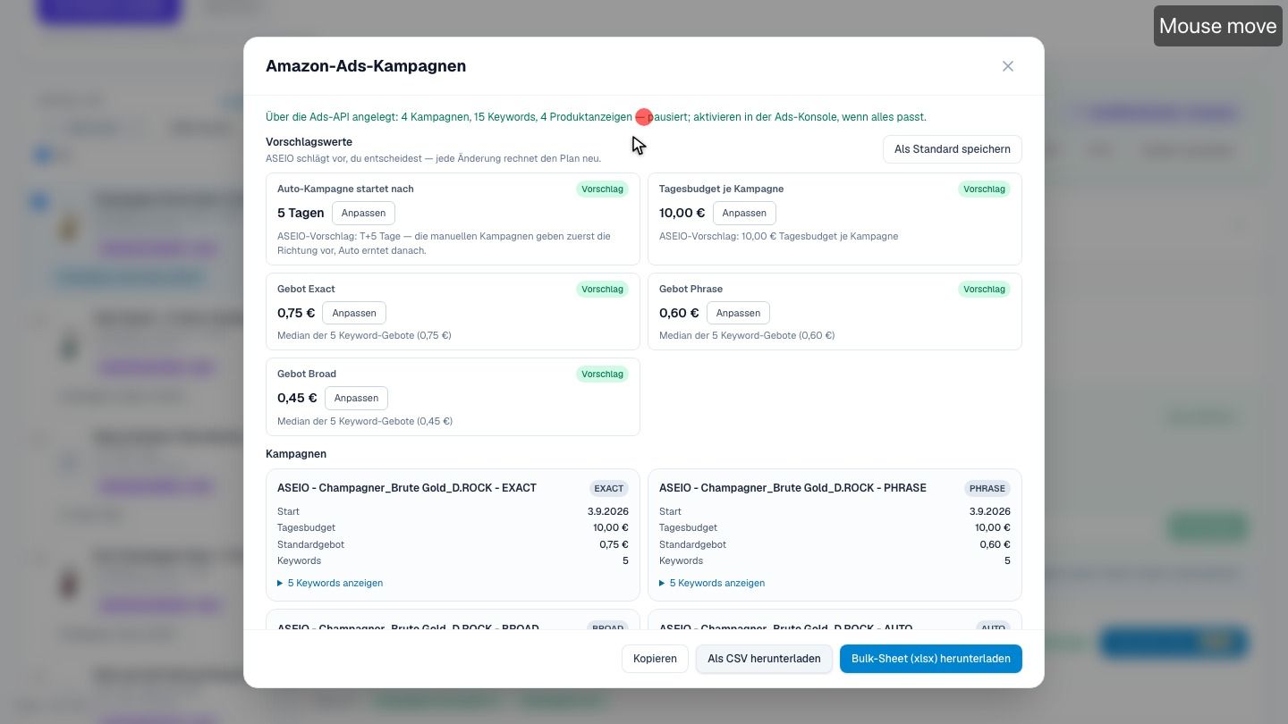Click Bulk-Sheet (xlsx) herunterladen
Screen dimensions: 1288x724
coord(931,659)
